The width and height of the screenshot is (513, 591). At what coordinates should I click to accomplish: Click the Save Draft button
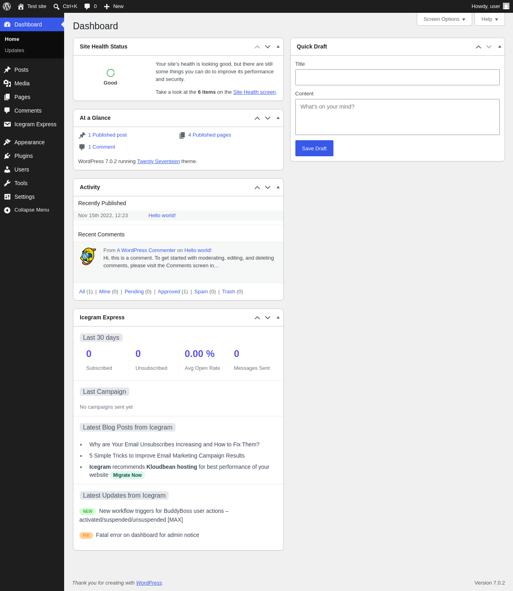click(x=314, y=148)
